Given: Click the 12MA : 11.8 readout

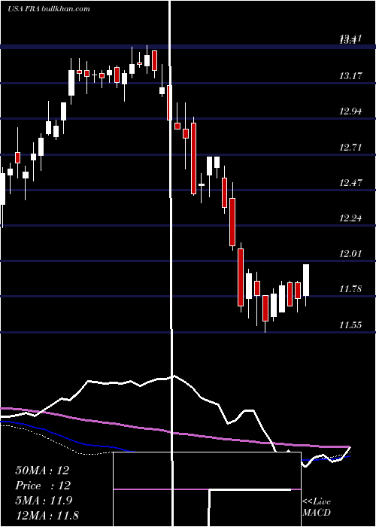Looking at the screenshot, I should 47,516.
